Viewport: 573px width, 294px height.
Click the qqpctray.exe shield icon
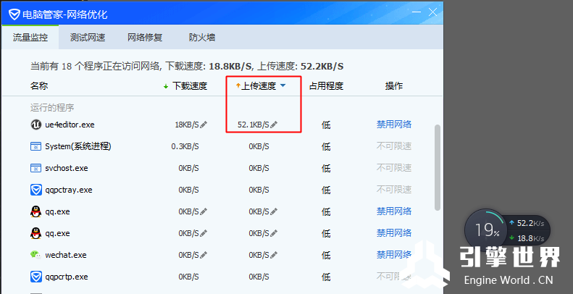35,190
